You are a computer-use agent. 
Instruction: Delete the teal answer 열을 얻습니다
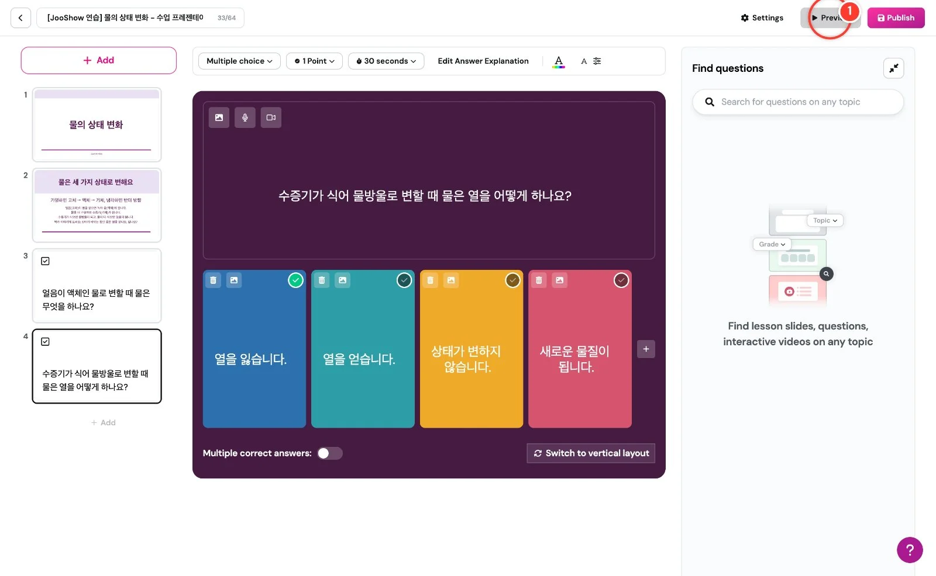(322, 280)
